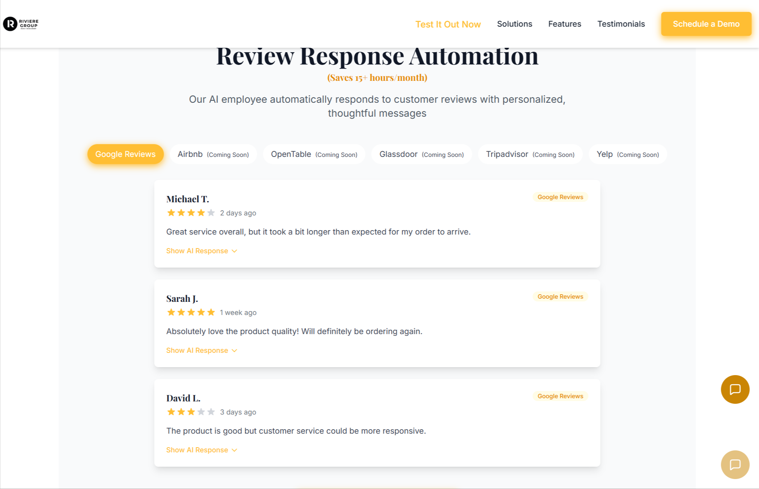This screenshot has height=489, width=759.
Task: Click the Google Reviews badge on David L. card
Action: [560, 396]
